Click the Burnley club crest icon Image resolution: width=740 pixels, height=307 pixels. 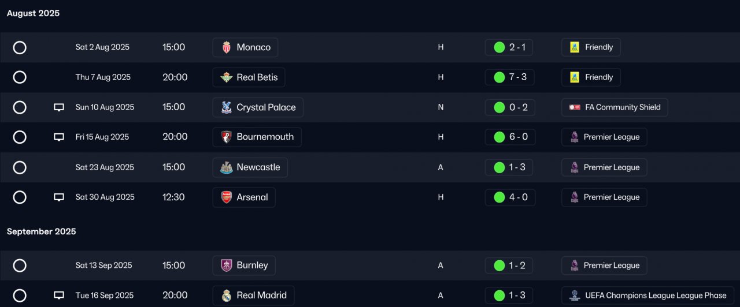[227, 265]
